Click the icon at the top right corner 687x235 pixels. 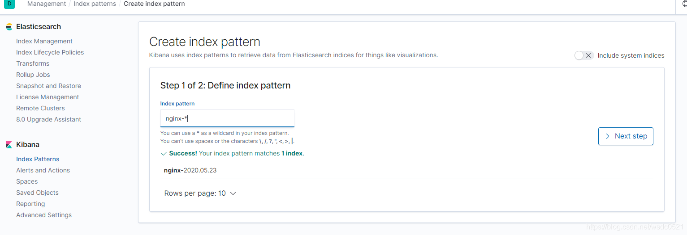click(x=684, y=4)
